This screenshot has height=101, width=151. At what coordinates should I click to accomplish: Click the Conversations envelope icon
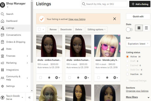click(2, 35)
